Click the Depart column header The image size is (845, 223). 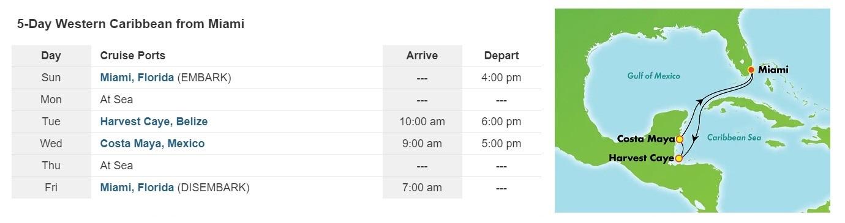[x=501, y=56]
